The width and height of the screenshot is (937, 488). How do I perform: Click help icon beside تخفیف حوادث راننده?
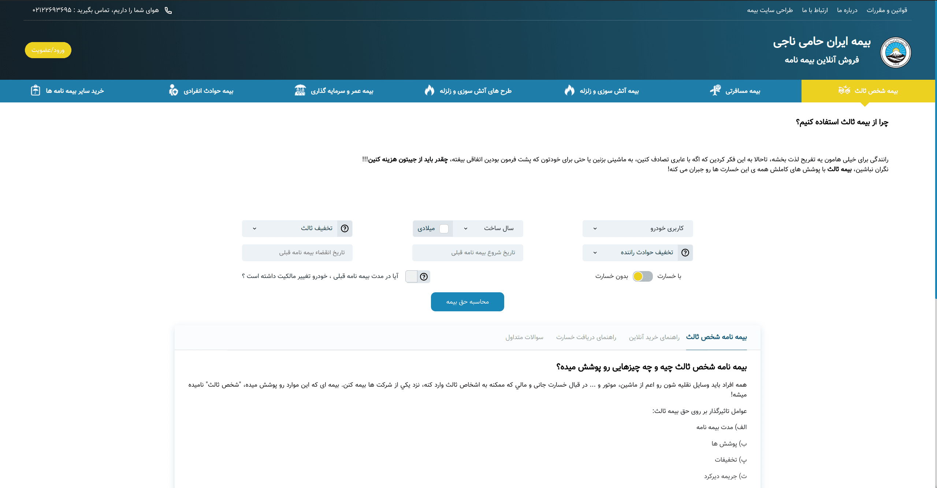tap(685, 253)
